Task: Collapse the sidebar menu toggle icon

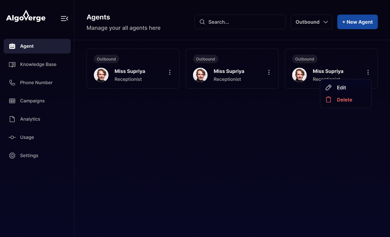Action: (x=64, y=19)
